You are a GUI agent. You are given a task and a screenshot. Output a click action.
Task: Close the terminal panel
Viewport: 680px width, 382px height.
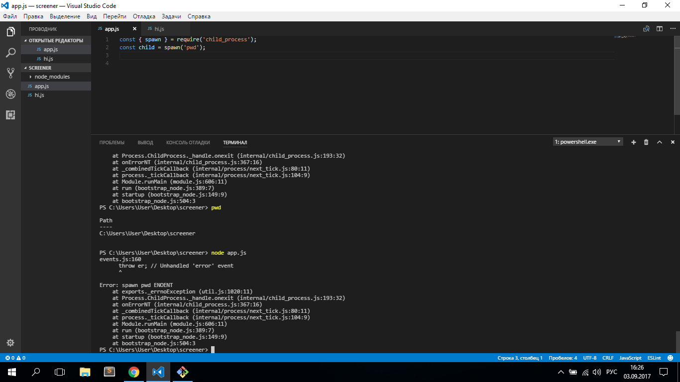tap(673, 142)
